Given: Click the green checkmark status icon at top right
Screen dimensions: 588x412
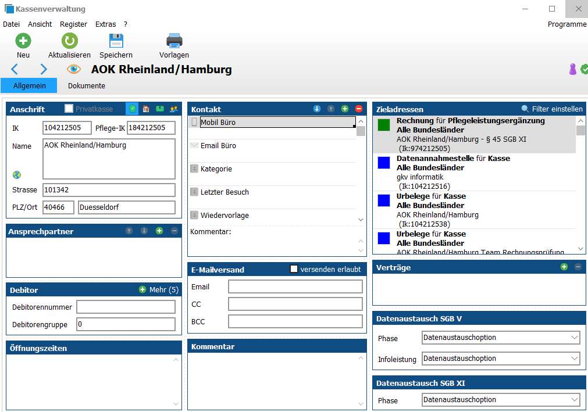Looking at the screenshot, I should (585, 69).
